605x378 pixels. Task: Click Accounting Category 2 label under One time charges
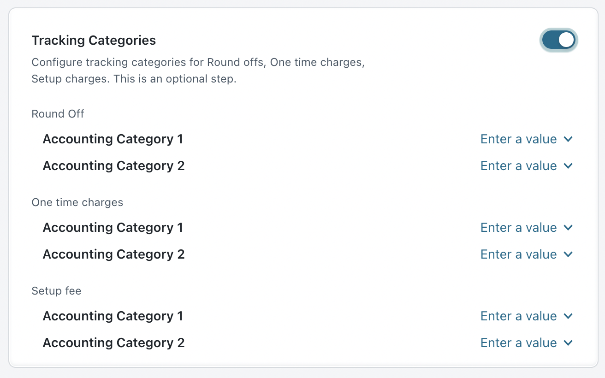click(113, 254)
